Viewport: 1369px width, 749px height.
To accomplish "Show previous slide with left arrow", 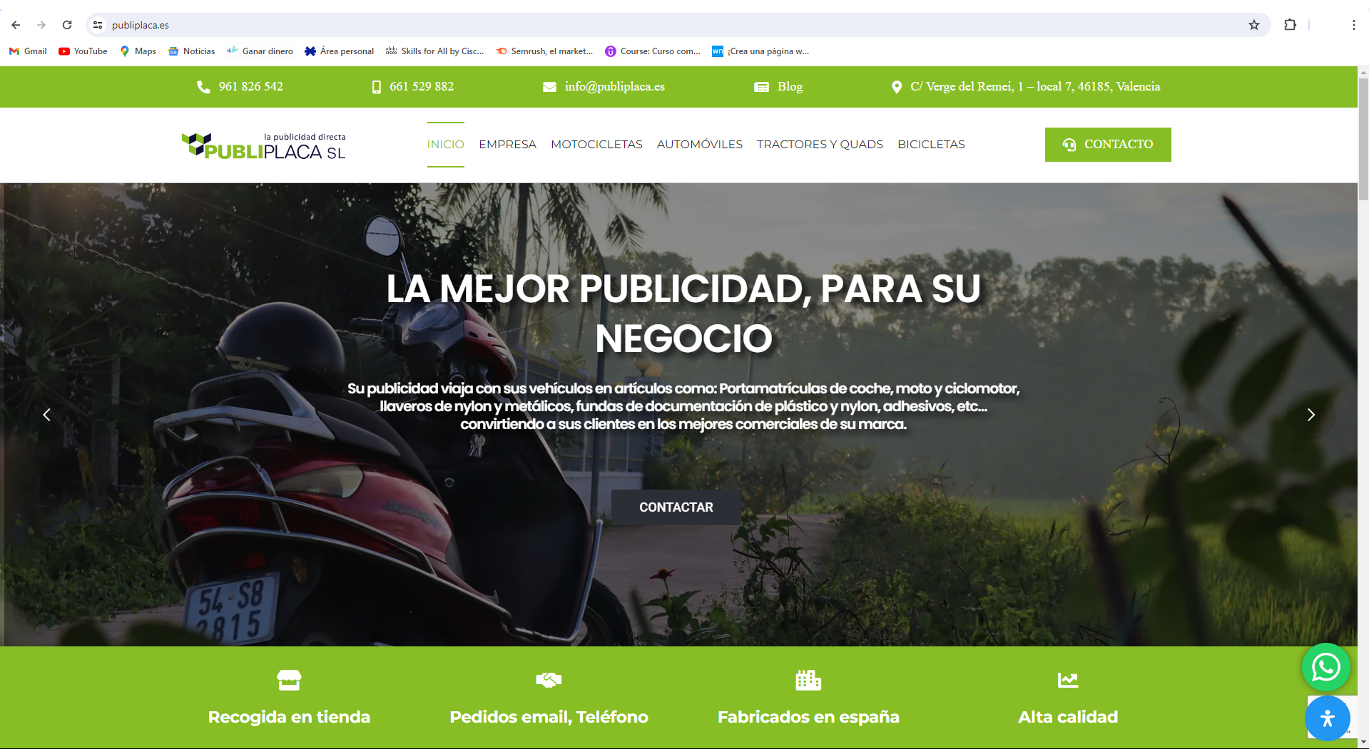I will [46, 415].
